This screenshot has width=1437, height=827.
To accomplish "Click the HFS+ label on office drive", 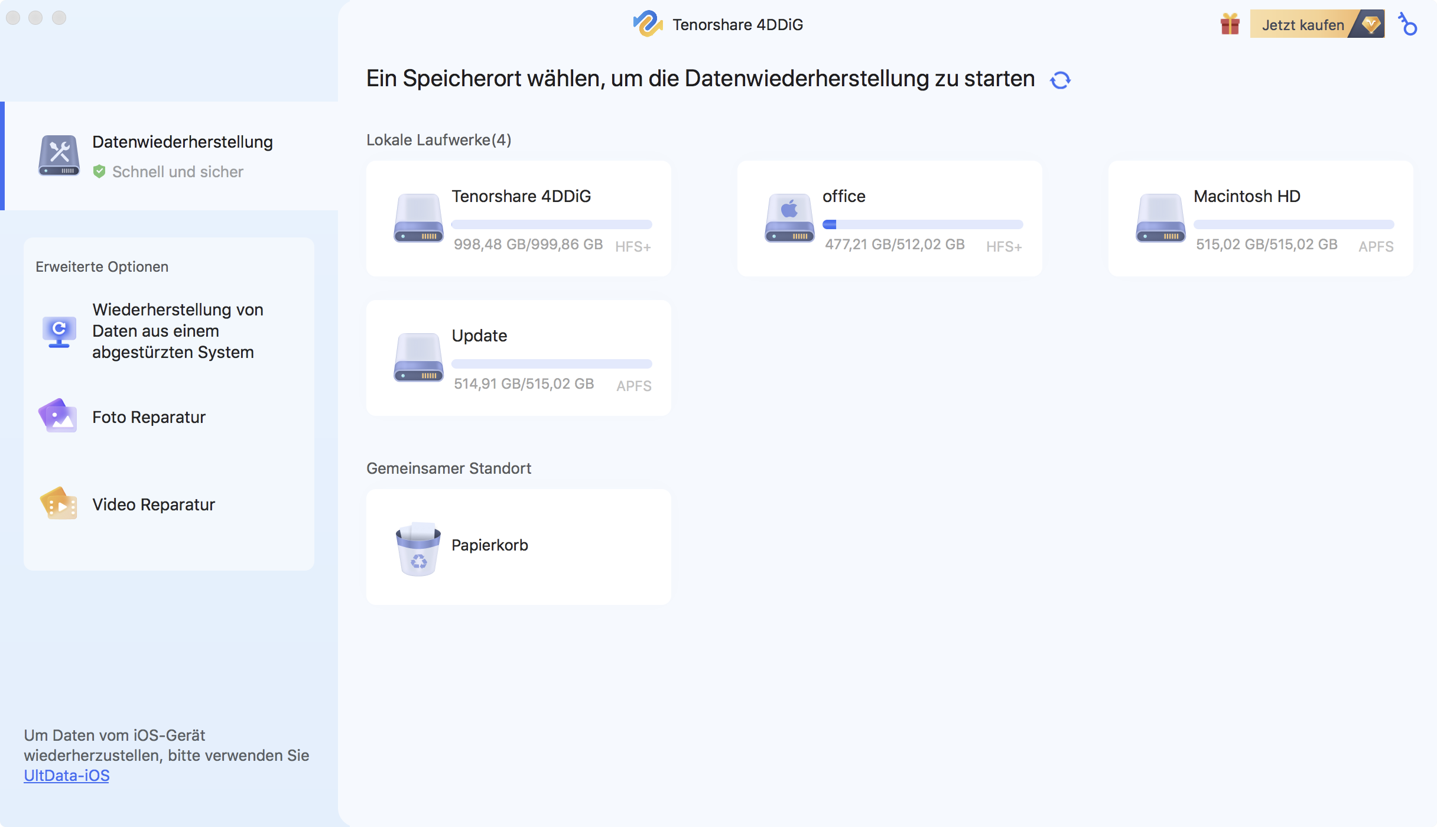I will click(x=1004, y=246).
